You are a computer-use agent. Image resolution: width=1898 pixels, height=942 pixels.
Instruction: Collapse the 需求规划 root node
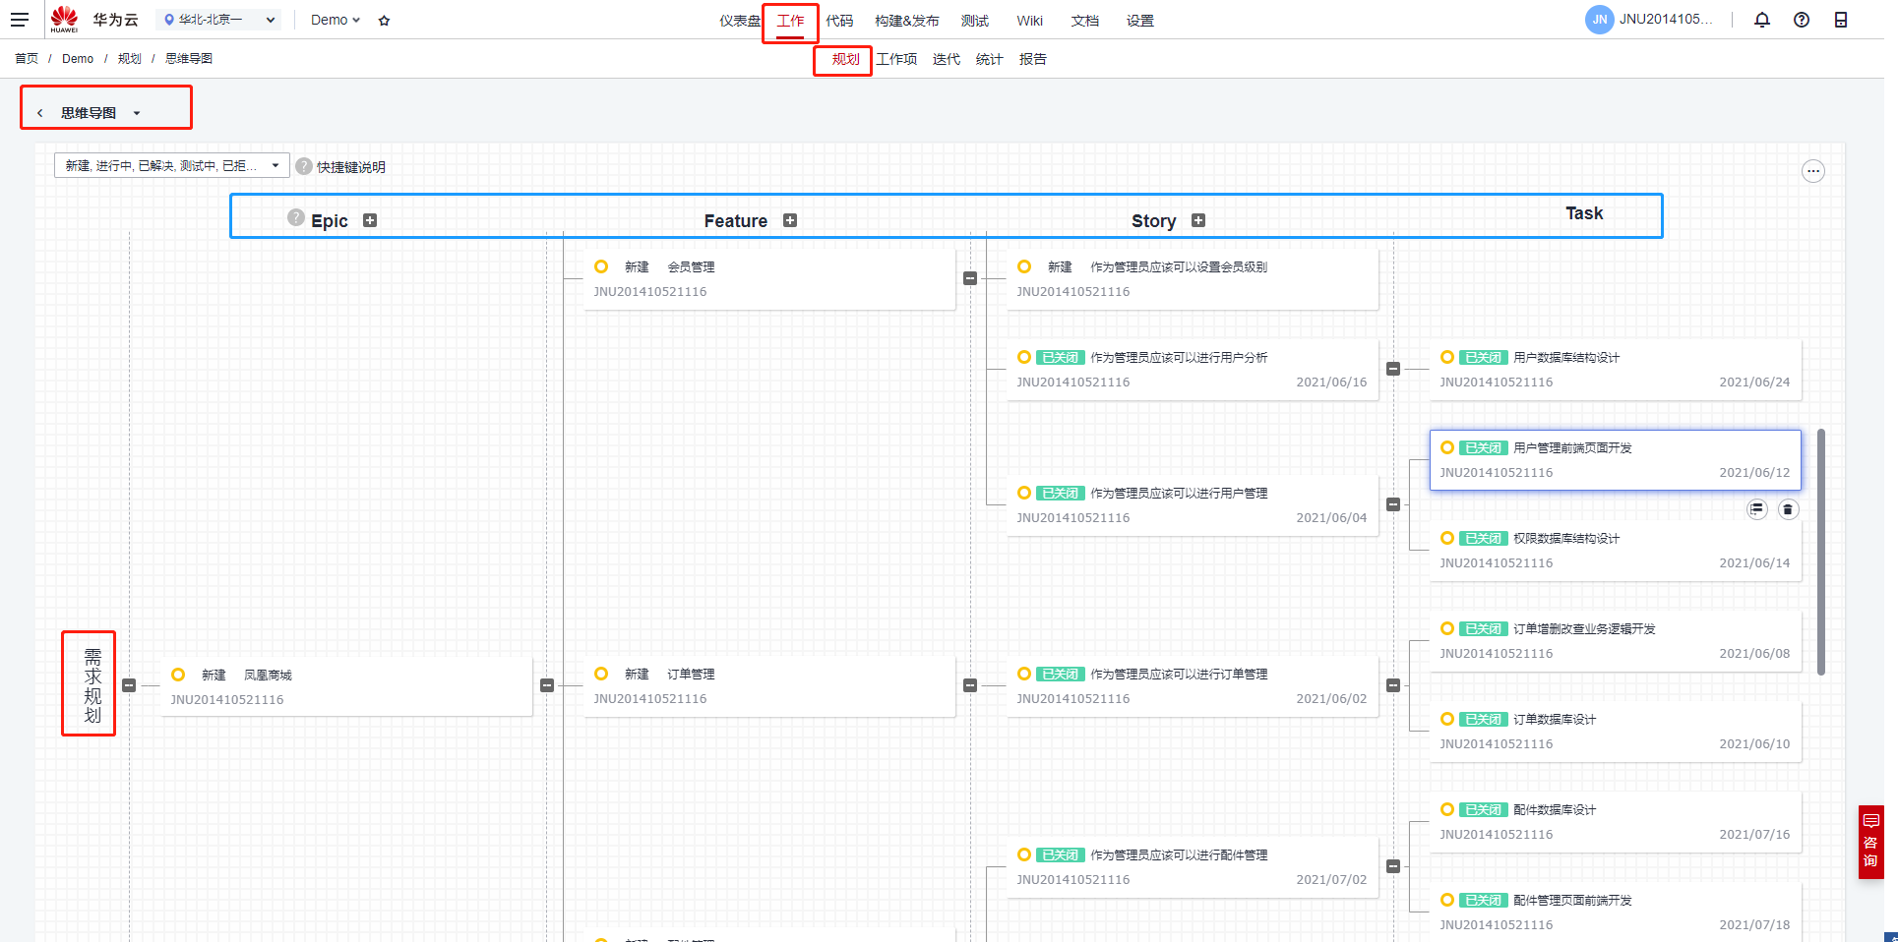coord(129,685)
